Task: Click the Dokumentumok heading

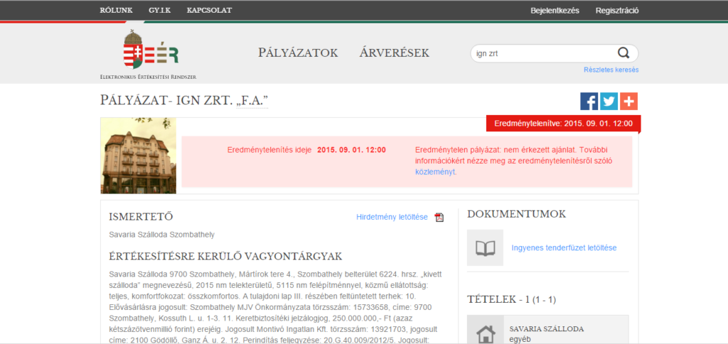Action: coord(516,214)
